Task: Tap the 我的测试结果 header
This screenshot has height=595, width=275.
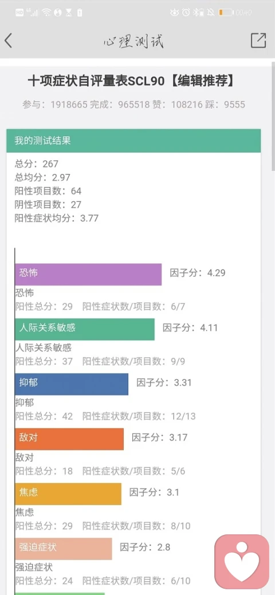Action: tap(133, 140)
